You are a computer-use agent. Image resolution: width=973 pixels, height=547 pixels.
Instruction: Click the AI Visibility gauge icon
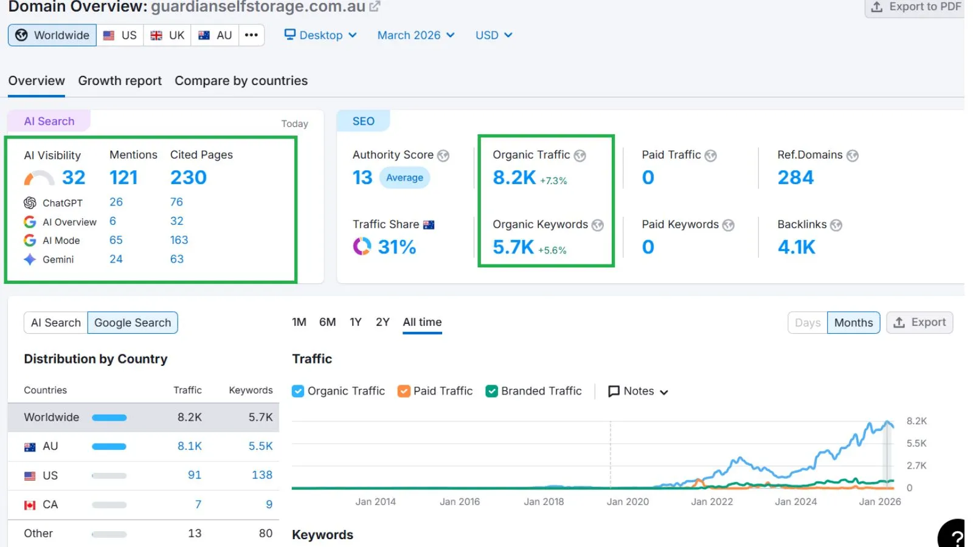click(39, 178)
